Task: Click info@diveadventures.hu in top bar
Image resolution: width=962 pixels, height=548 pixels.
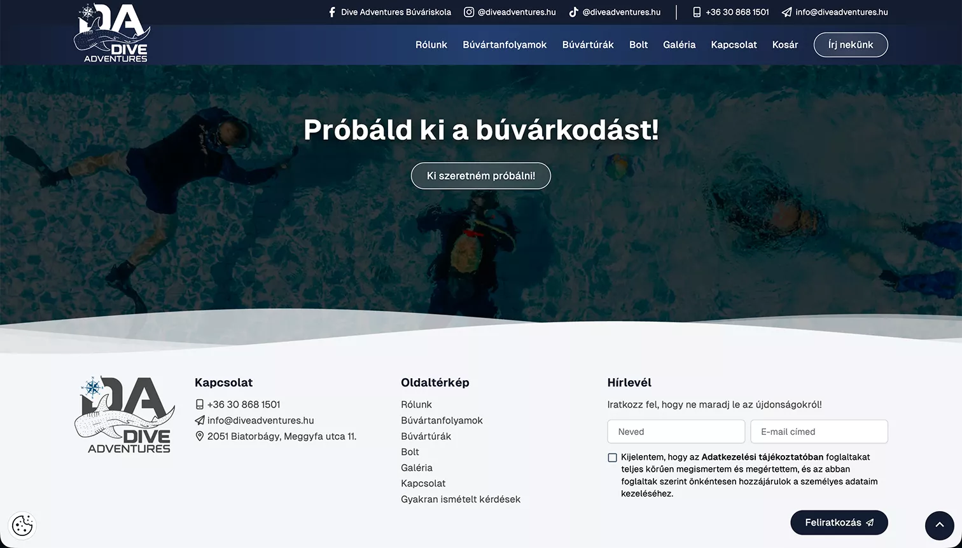Action: 842,12
